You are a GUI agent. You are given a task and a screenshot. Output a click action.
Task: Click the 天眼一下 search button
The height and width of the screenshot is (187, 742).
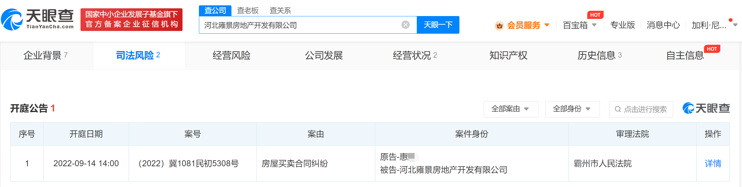(x=438, y=25)
